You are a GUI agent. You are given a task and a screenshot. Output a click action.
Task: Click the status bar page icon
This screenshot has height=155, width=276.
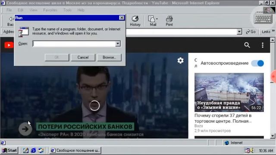pyautogui.click(x=3, y=143)
